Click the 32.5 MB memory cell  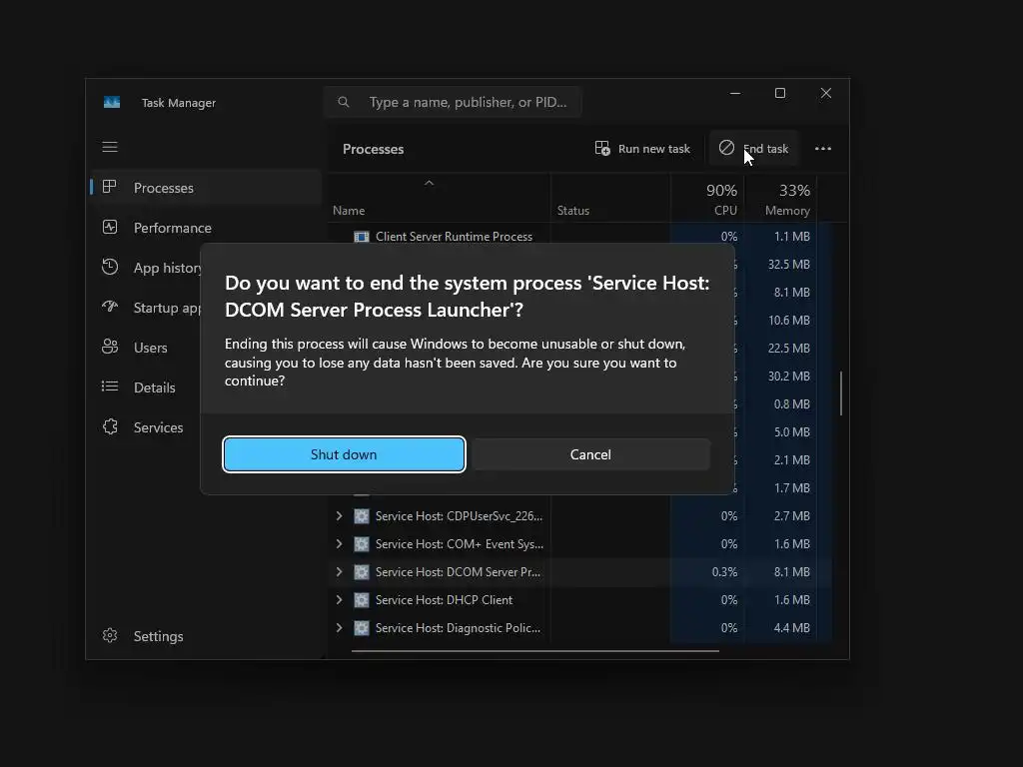point(781,264)
